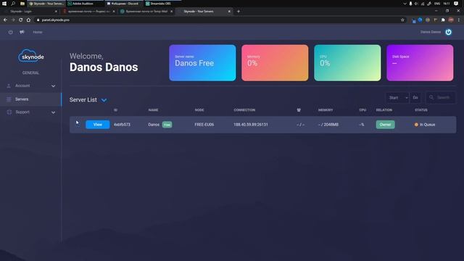Click the FREE-EU06 node cell
This screenshot has height=261, width=464.
tap(204, 125)
